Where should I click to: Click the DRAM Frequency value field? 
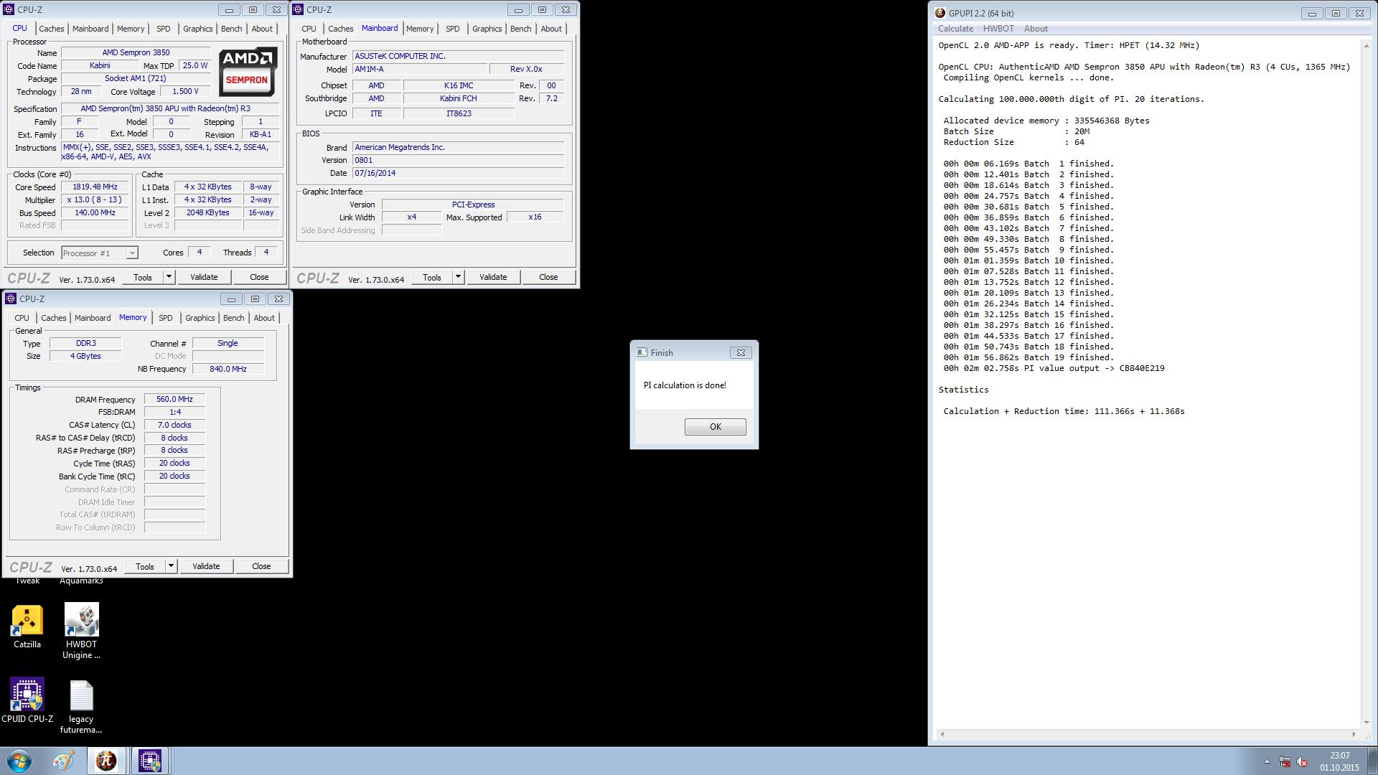pyautogui.click(x=174, y=399)
